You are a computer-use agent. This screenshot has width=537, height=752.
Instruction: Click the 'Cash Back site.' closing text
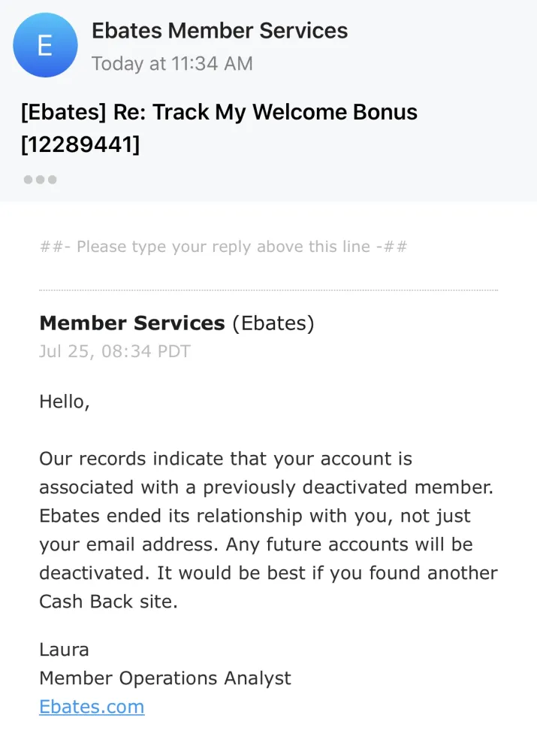coord(108,602)
